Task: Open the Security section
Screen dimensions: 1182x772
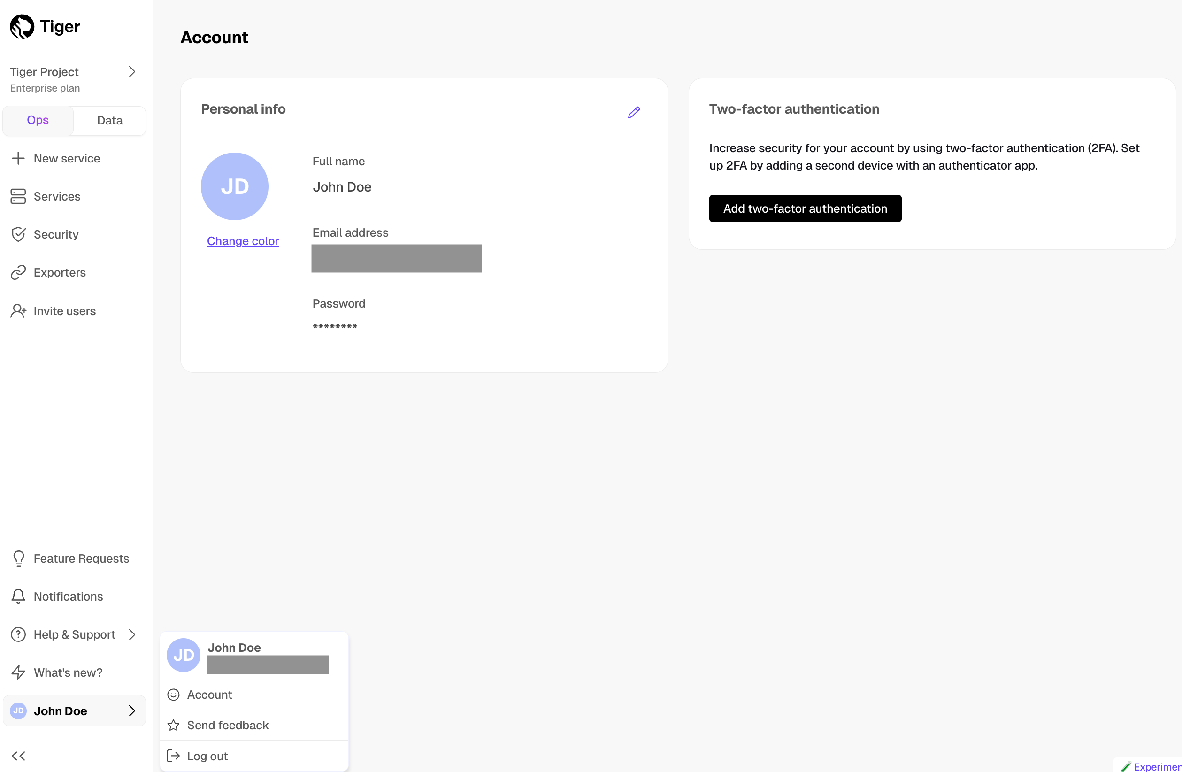Action: (55, 234)
